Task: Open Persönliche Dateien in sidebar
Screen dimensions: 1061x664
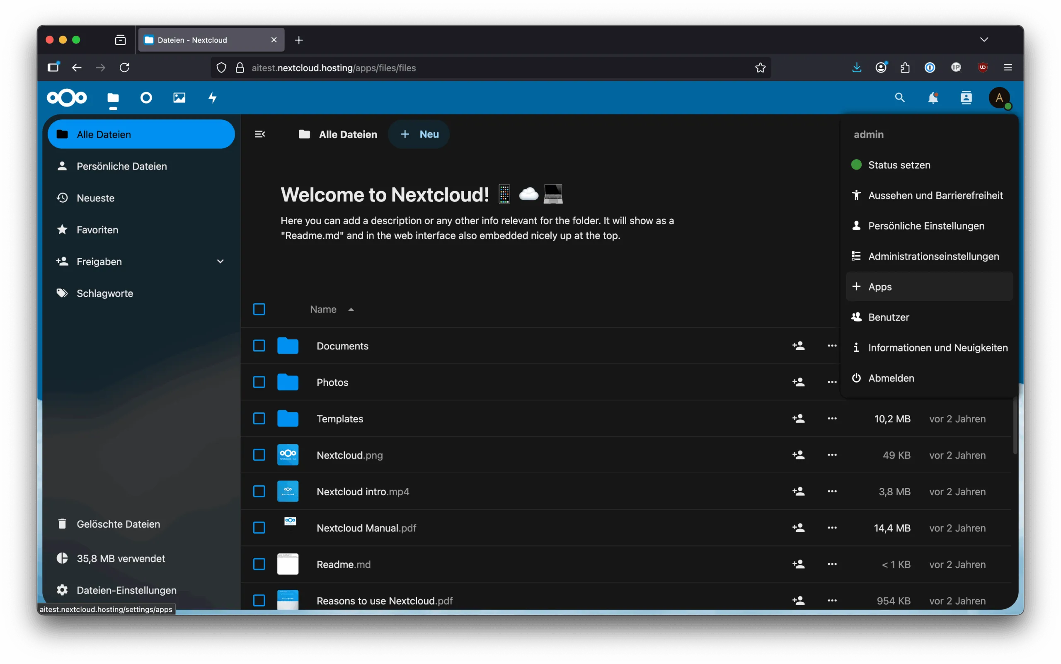Action: 141,167
